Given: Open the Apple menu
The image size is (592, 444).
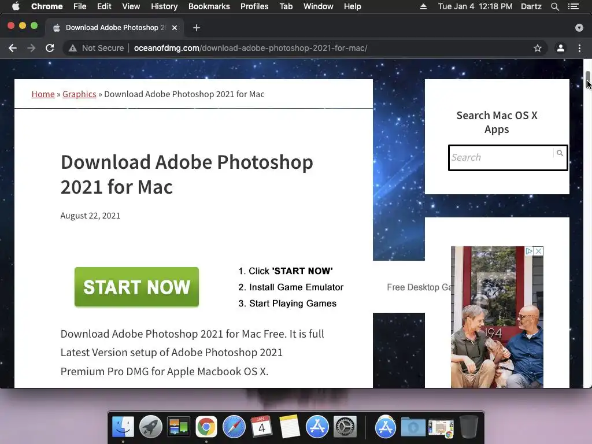Looking at the screenshot, I should (x=16, y=6).
